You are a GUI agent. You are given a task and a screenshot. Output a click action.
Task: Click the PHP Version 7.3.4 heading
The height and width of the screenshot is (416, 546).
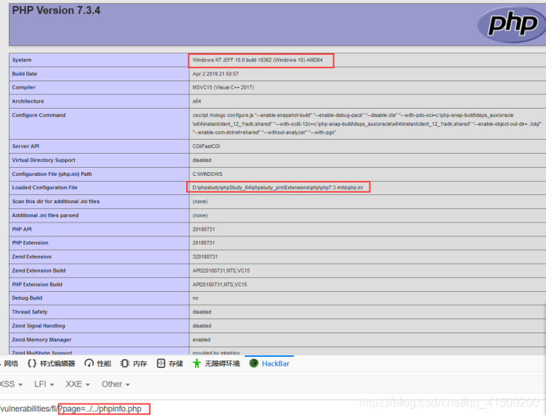pyautogui.click(x=56, y=10)
